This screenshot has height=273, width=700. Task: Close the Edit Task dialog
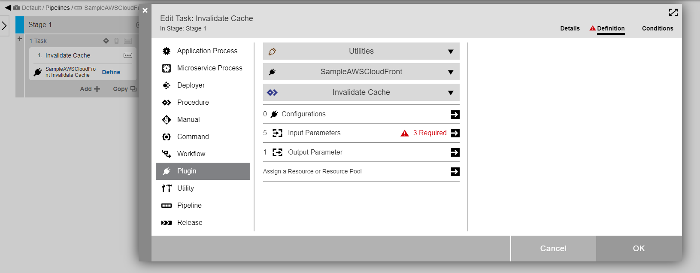point(145,10)
